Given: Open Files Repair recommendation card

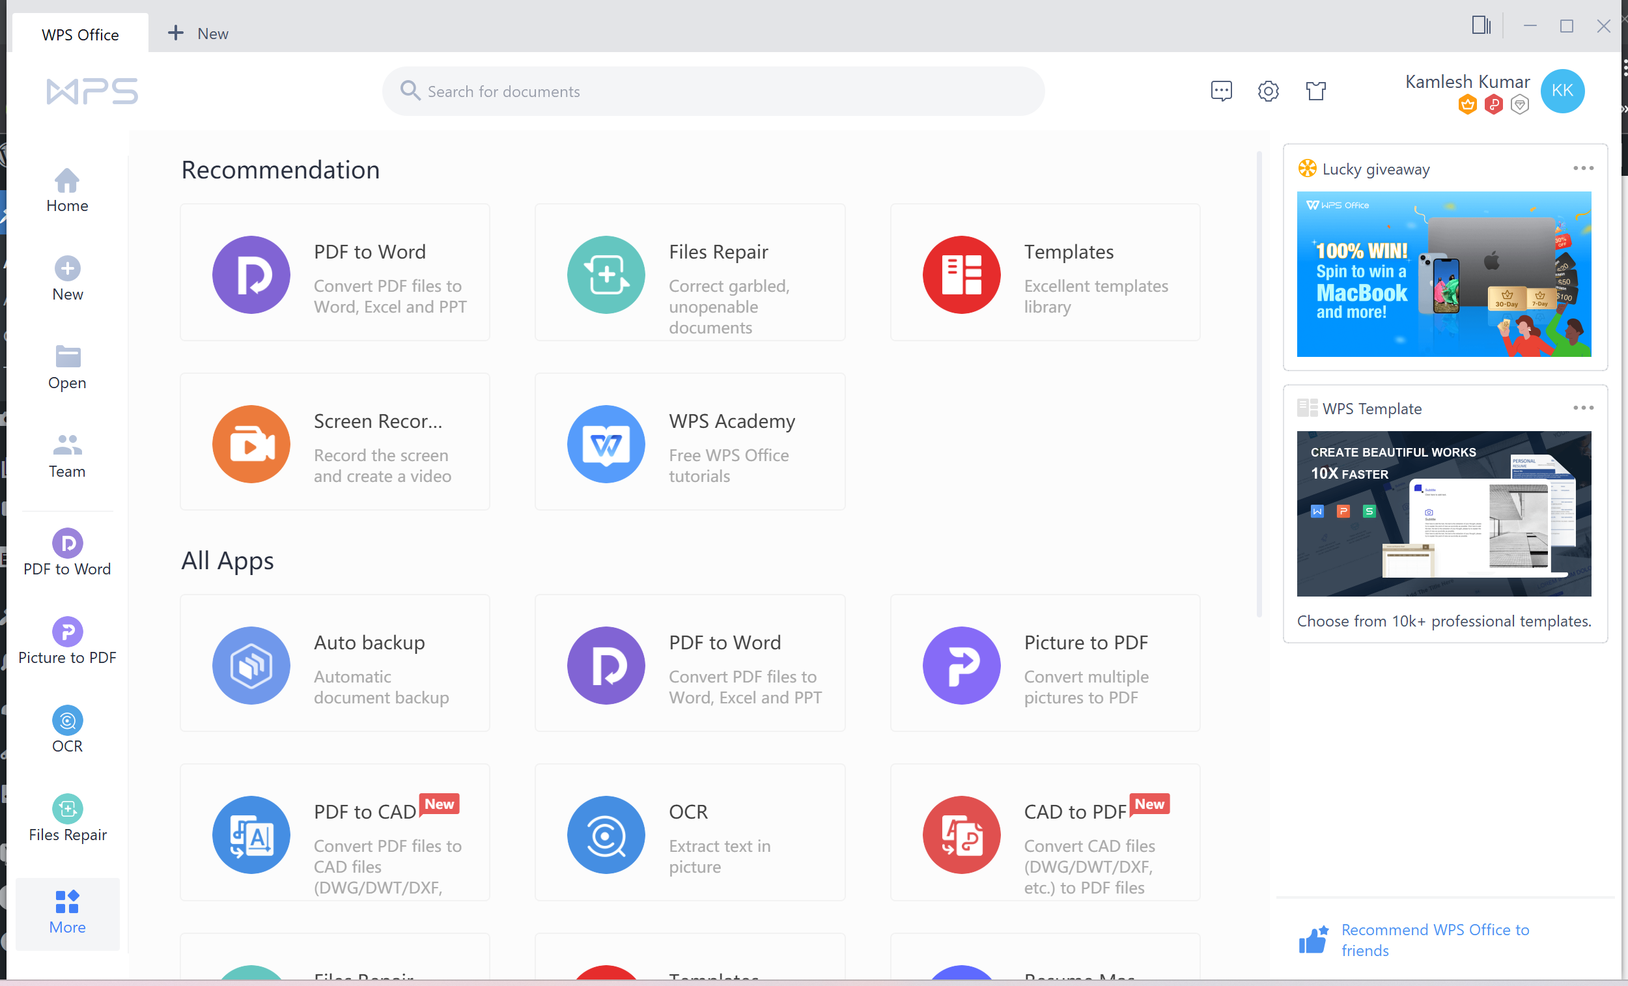Looking at the screenshot, I should [x=690, y=272].
